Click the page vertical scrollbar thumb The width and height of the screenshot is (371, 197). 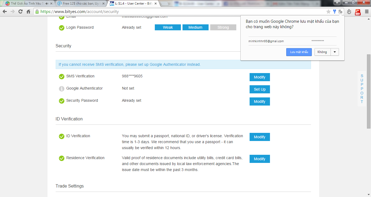(x=369, y=91)
